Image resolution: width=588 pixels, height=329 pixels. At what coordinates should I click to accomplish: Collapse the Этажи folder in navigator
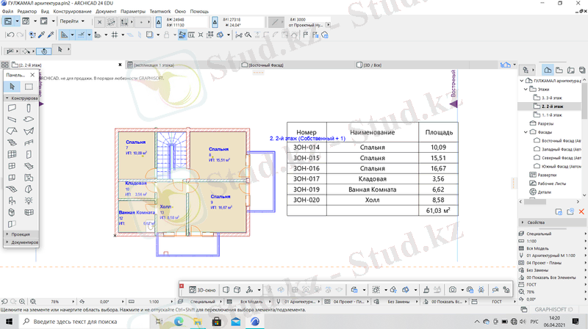524,89
